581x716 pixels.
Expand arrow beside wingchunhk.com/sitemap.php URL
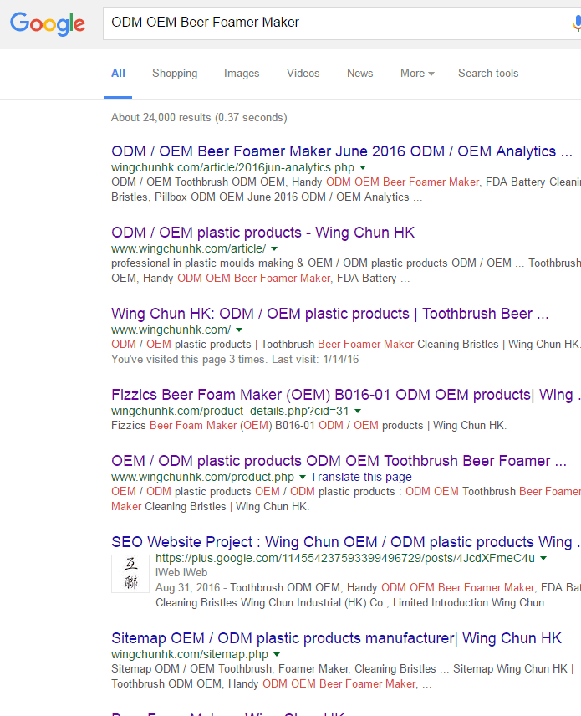point(277,654)
